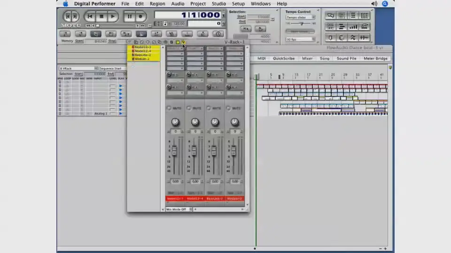Open first insert slot dropdown on third channel
The height and width of the screenshot is (253, 451).
point(215,49)
